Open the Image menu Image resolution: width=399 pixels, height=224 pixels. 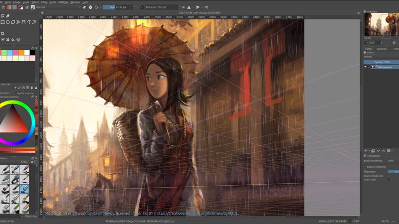tap(17, 2)
